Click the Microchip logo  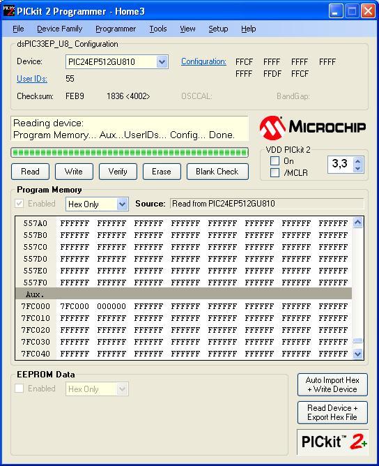313,128
